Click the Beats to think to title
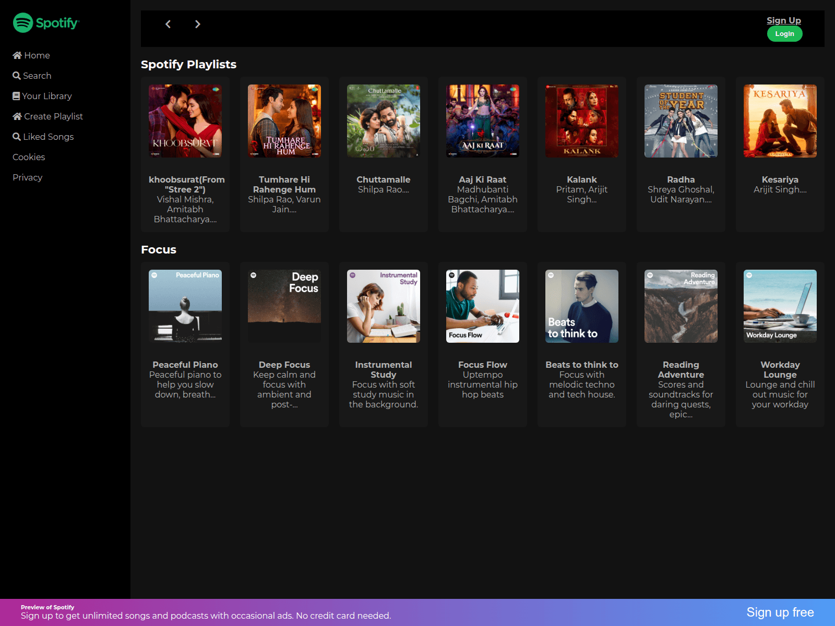 coord(582,365)
